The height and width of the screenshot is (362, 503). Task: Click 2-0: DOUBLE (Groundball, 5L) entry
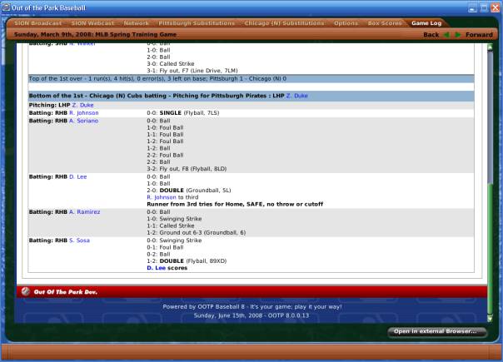tap(189, 190)
